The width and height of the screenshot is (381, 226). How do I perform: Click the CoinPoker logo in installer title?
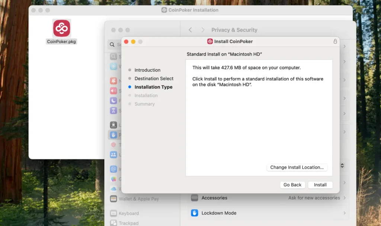210,41
